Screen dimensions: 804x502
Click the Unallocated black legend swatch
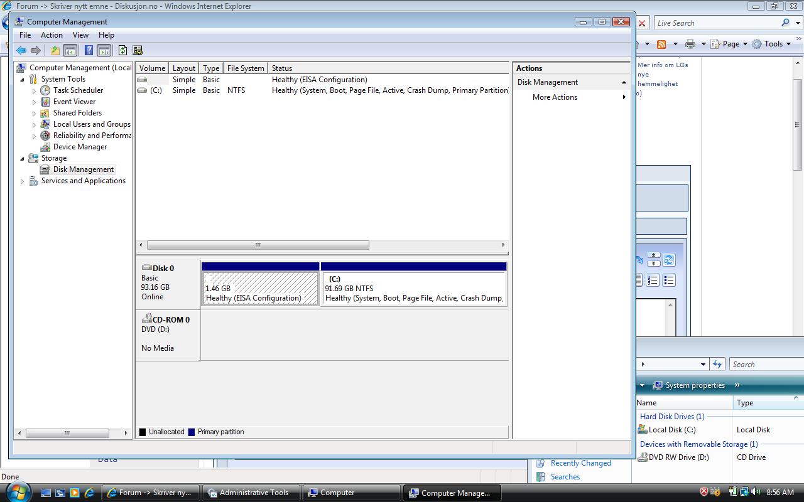(143, 432)
